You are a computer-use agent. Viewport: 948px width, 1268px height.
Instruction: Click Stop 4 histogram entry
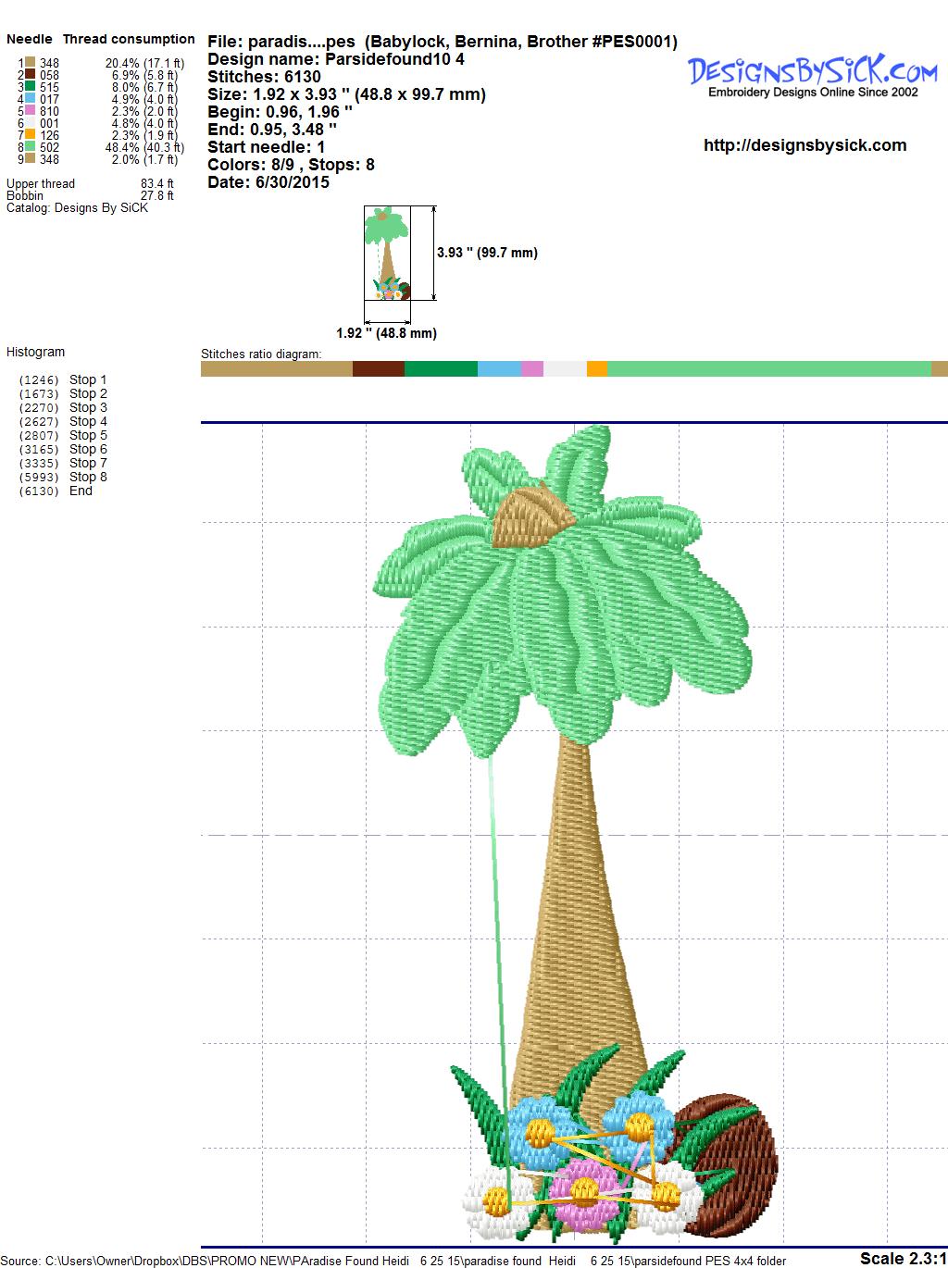coord(88,421)
